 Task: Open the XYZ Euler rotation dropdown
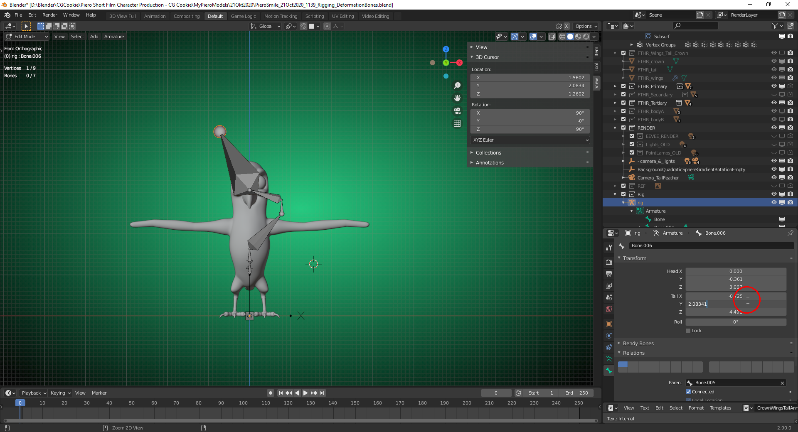point(530,140)
